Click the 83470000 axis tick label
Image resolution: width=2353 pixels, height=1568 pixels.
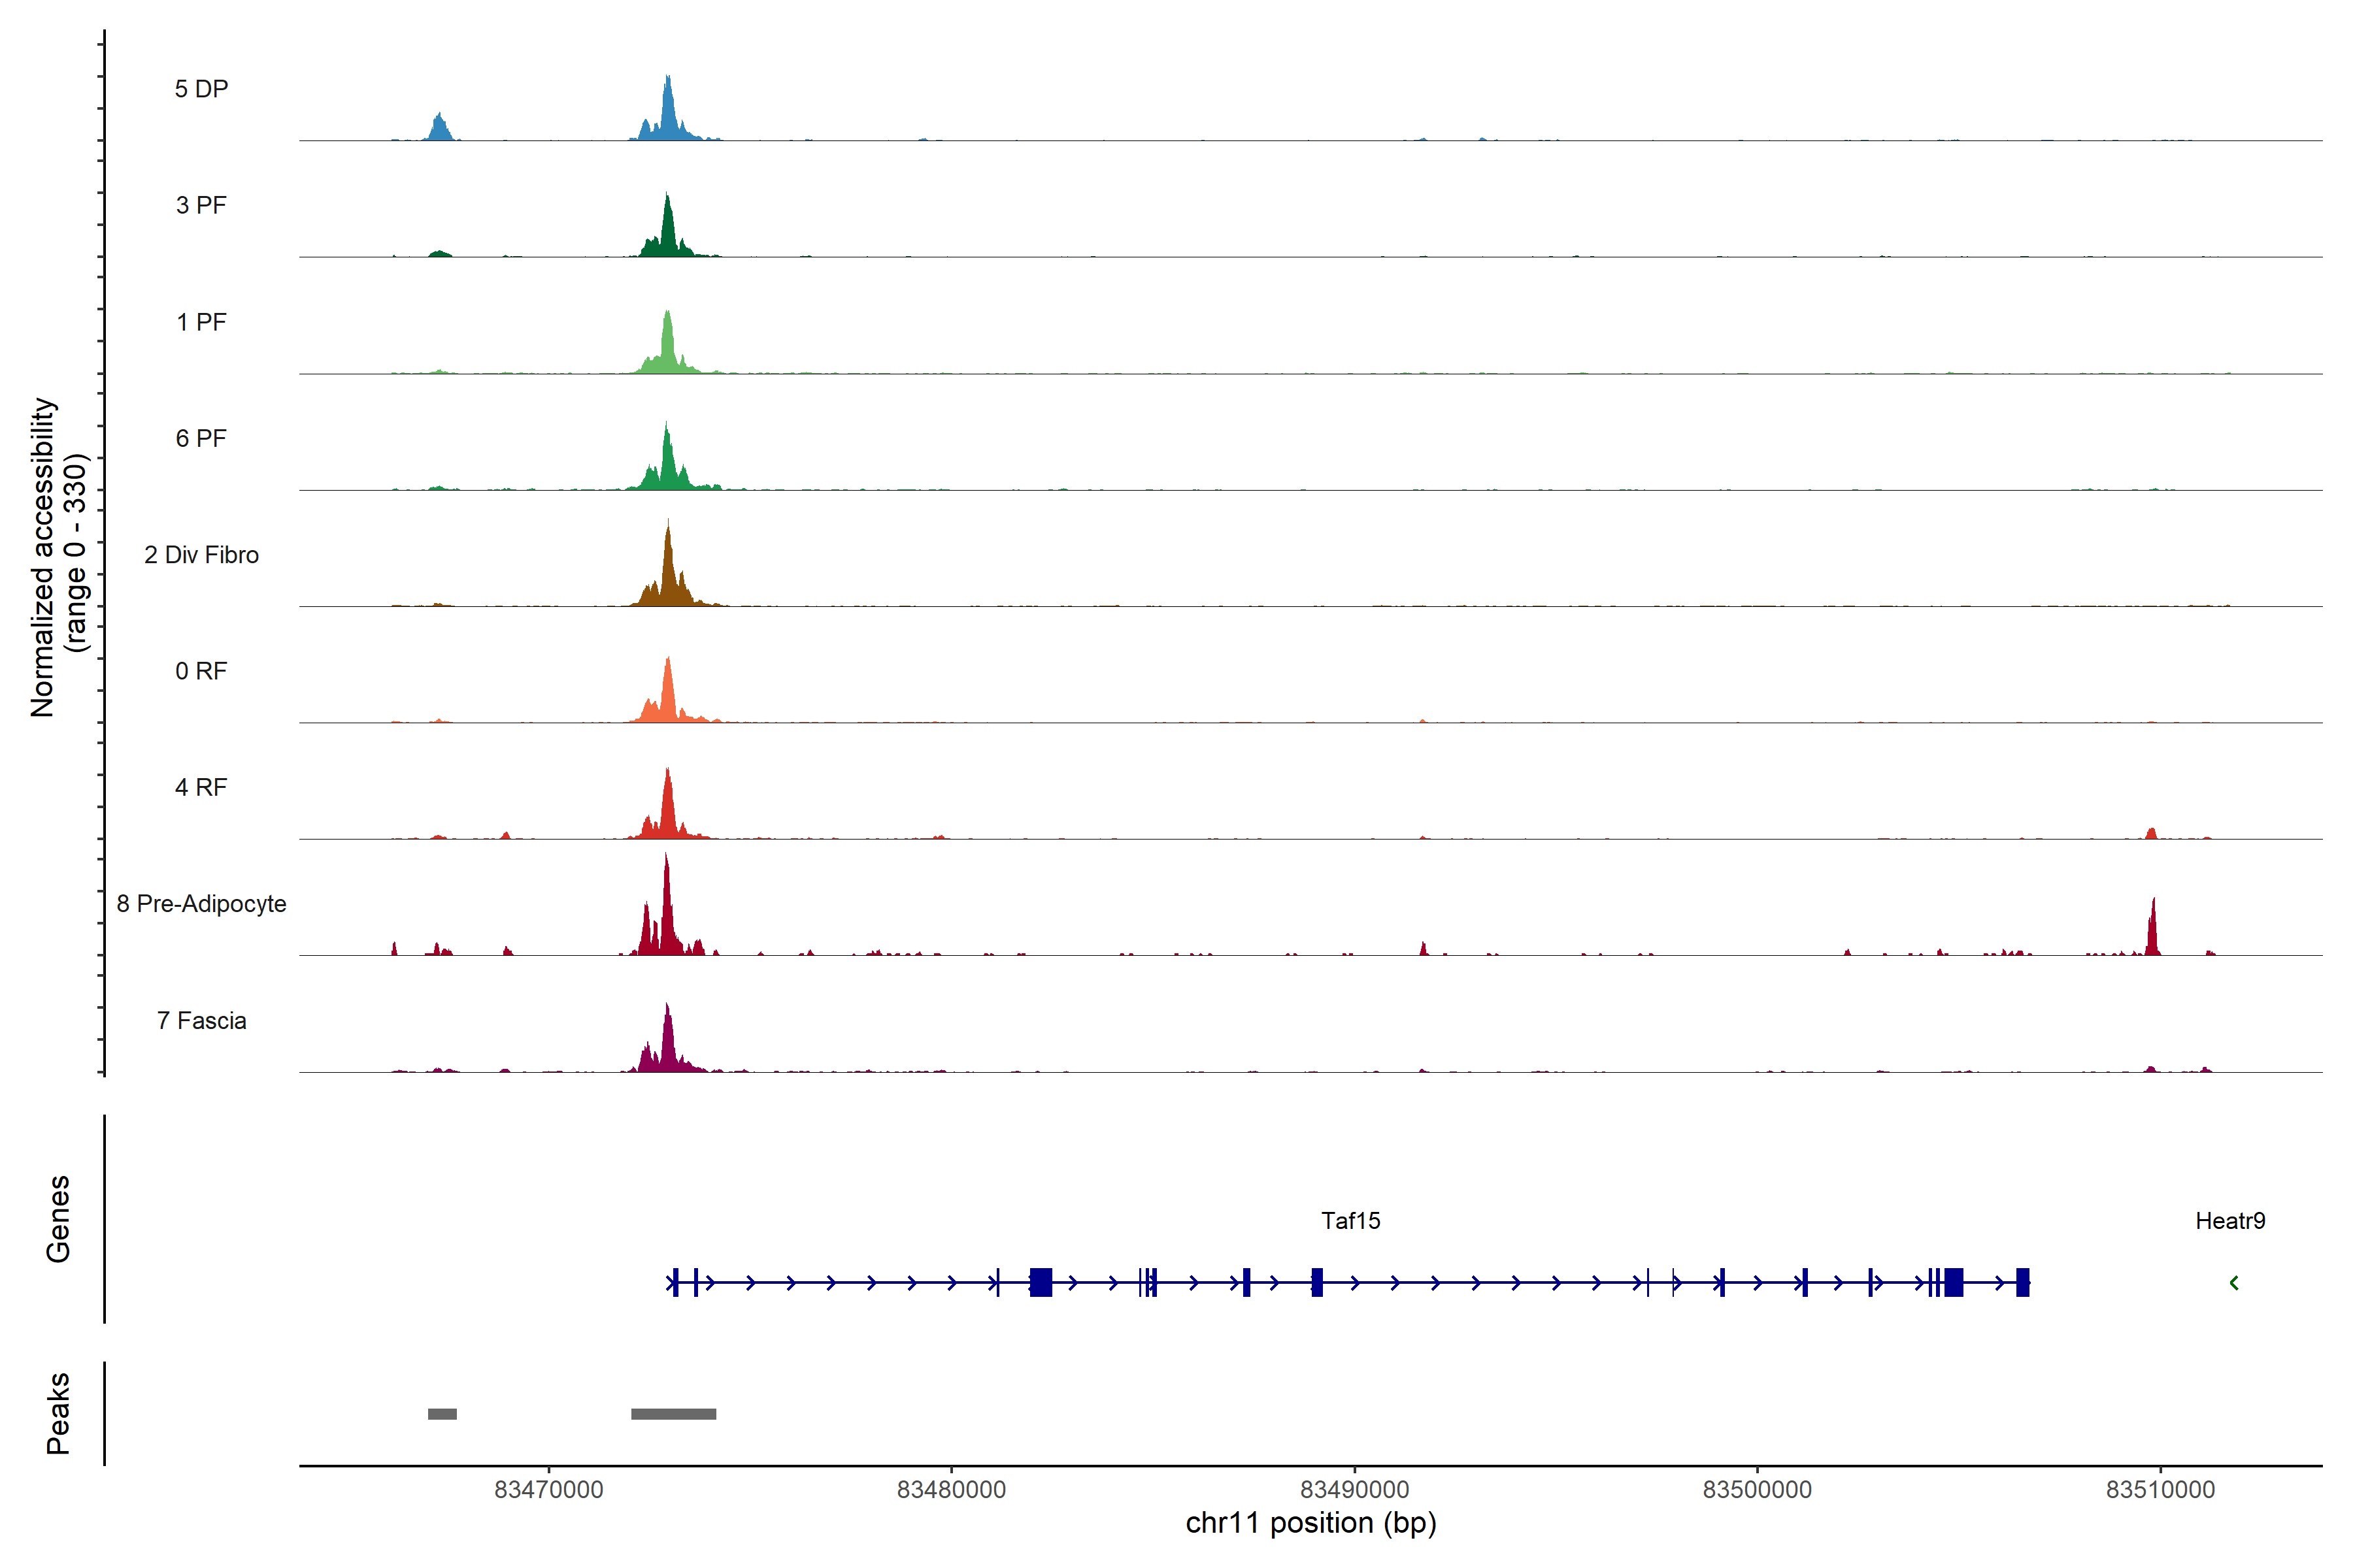pos(548,1489)
